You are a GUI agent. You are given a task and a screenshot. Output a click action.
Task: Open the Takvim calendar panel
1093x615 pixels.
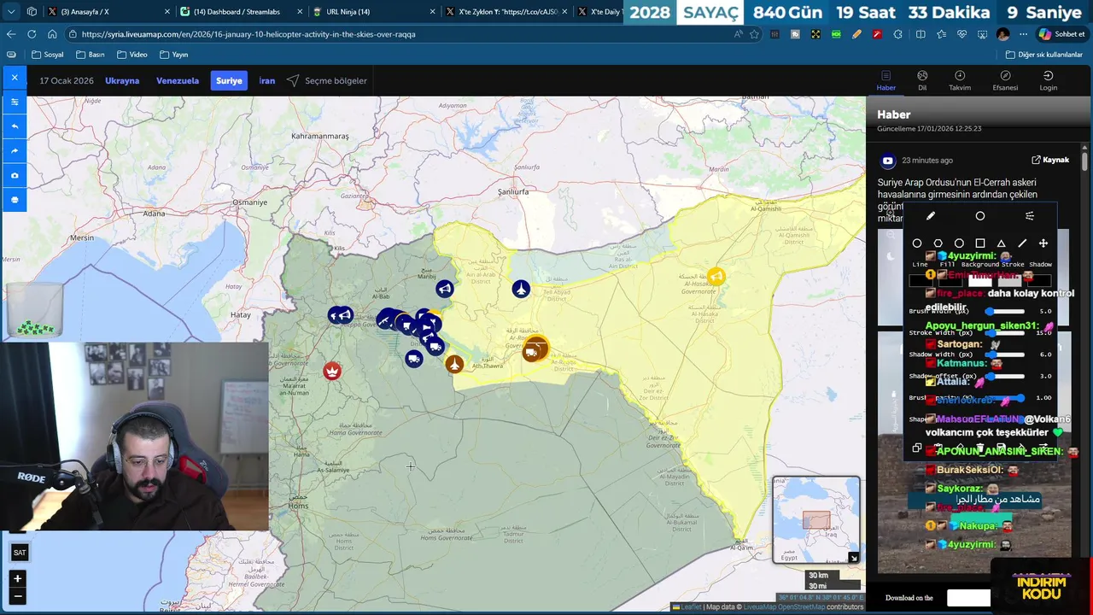(960, 80)
